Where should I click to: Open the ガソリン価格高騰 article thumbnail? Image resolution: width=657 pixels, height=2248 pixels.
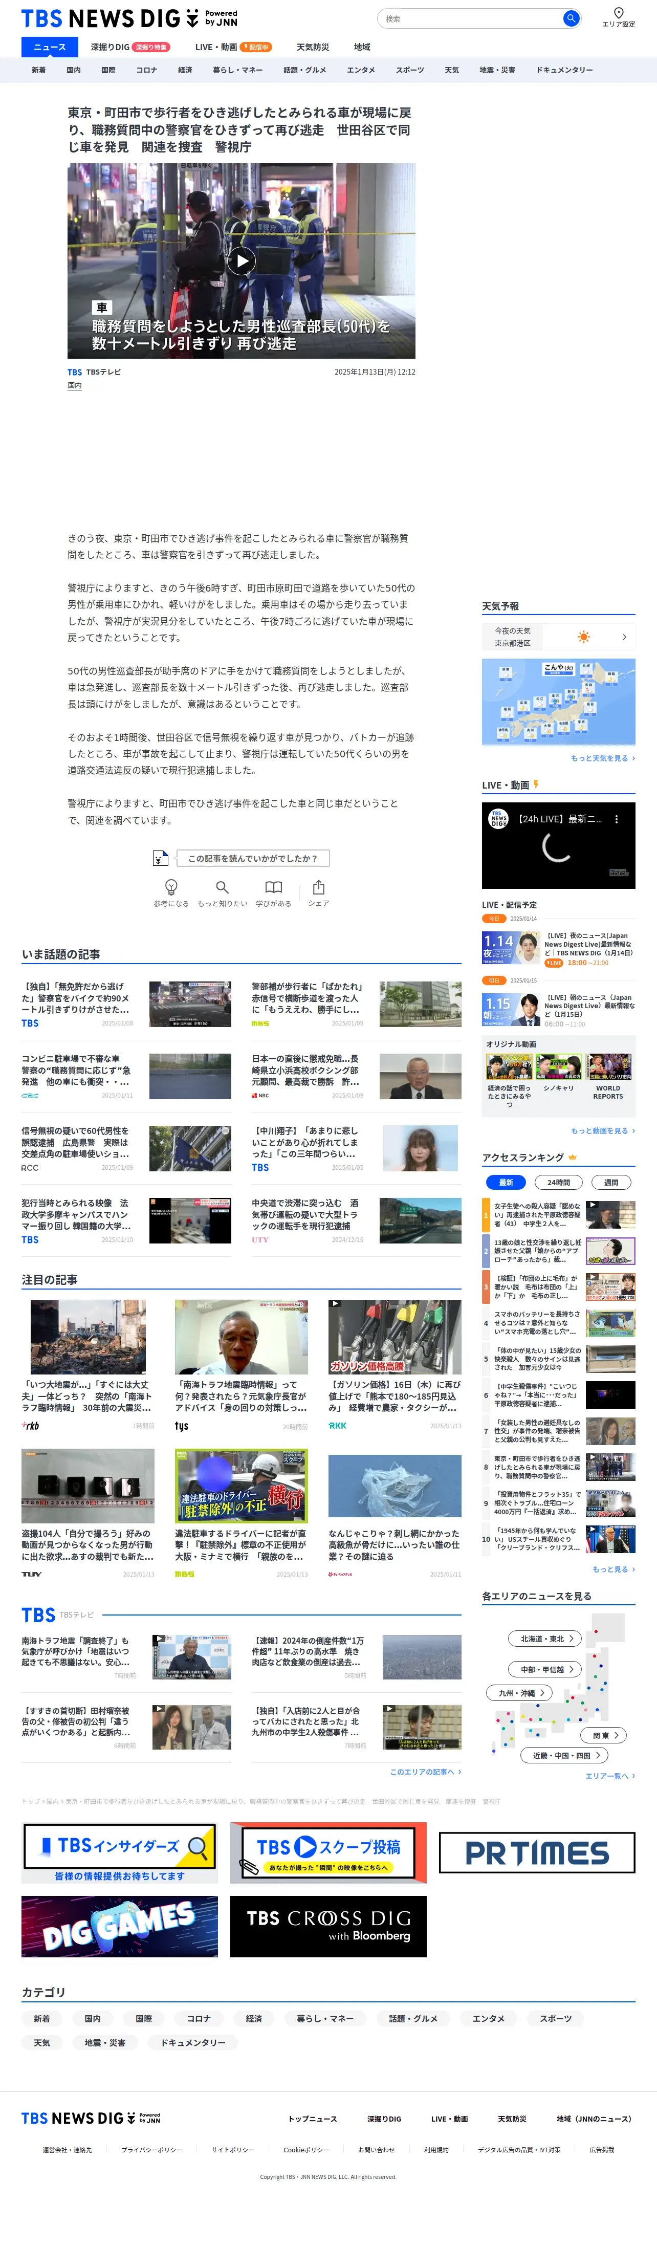(395, 1337)
